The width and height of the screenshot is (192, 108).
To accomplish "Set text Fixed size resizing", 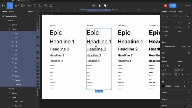I will click(182, 70).
